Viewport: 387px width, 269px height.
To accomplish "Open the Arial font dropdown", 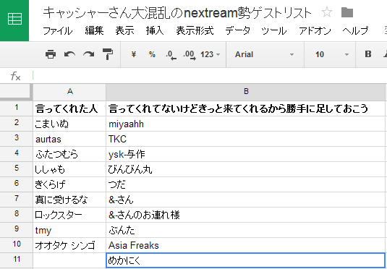I will coord(265,54).
